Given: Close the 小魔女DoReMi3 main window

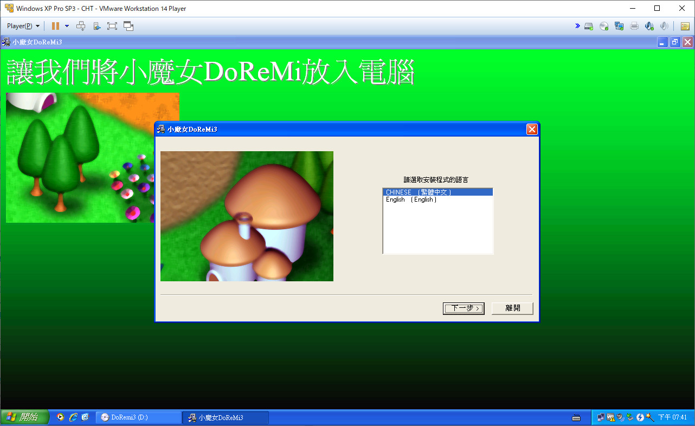Looking at the screenshot, I should [687, 42].
